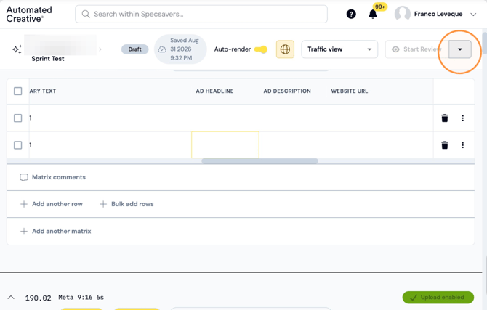This screenshot has width=487, height=310.
Task: Click Add another matrix
Action: (62, 231)
